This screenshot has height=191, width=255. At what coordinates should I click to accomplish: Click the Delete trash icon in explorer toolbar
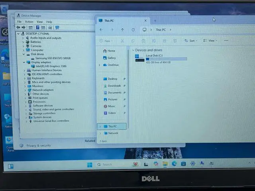coord(175,41)
